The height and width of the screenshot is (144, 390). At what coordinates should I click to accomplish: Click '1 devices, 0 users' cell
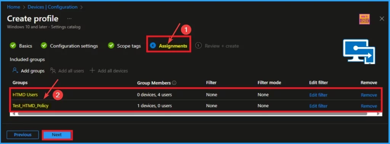pos(154,106)
